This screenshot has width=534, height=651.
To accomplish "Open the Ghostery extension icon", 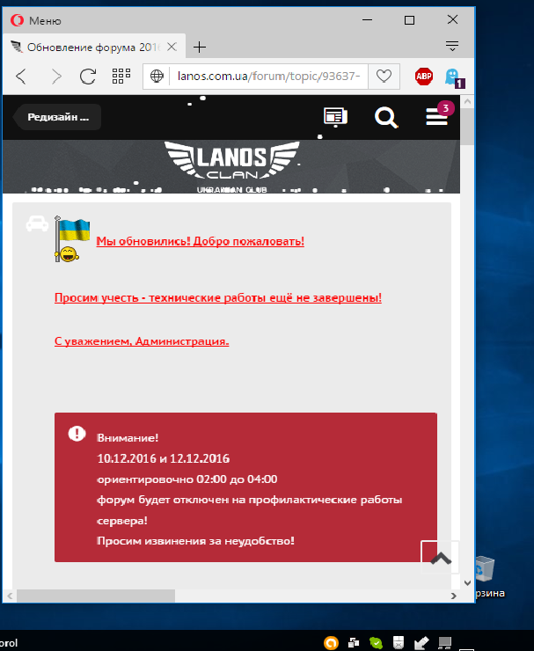I will pos(452,77).
